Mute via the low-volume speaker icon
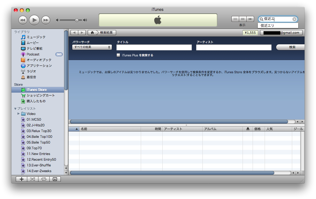The height and width of the screenshot is (199, 316). [57, 20]
